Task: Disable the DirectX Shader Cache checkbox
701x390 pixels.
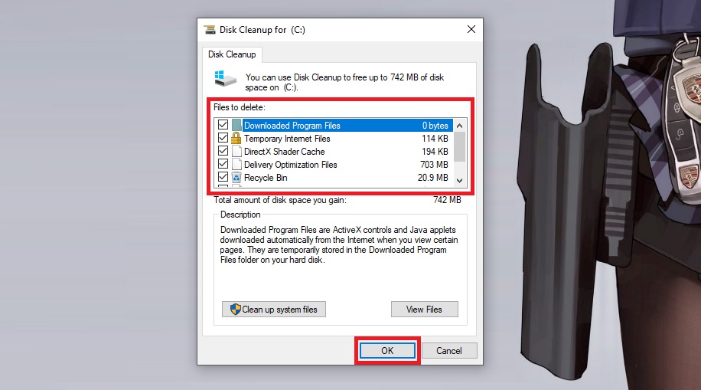Action: 223,152
